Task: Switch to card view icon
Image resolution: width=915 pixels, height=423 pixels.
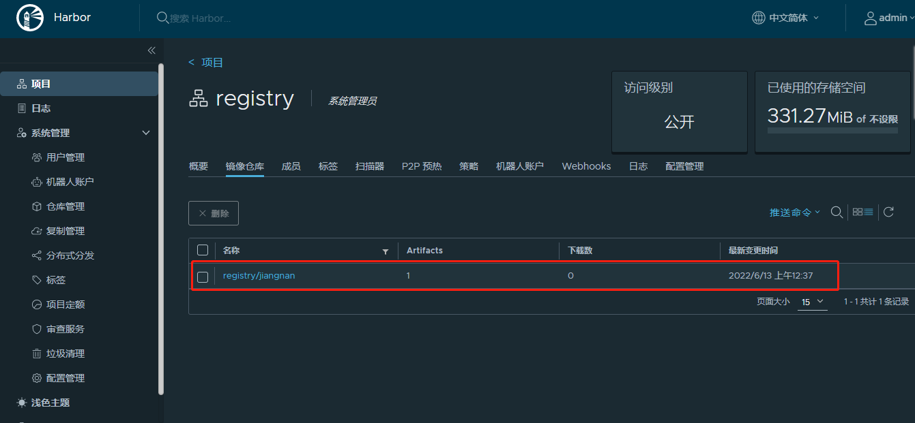Action: tap(858, 213)
